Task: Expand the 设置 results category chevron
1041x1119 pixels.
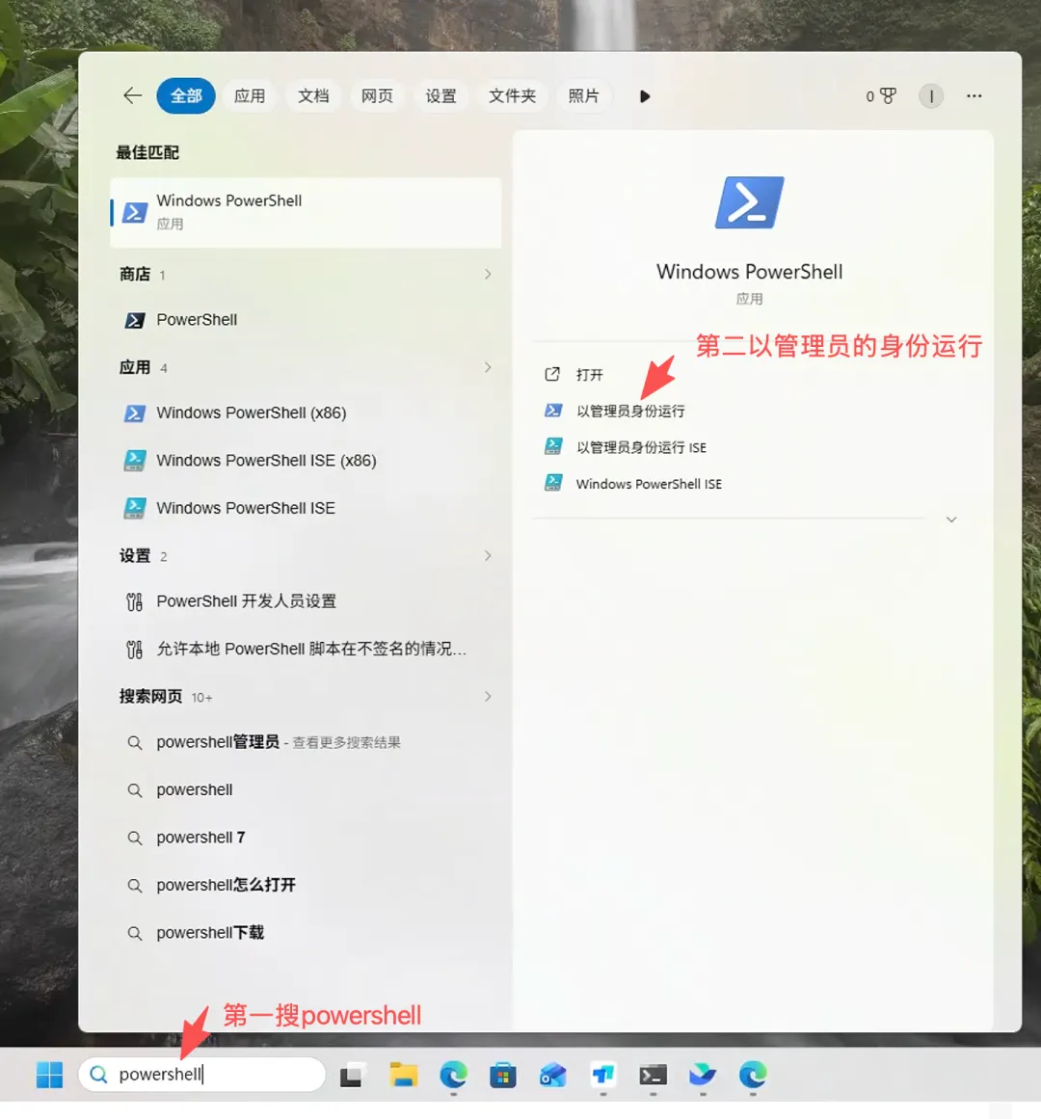Action: (488, 556)
